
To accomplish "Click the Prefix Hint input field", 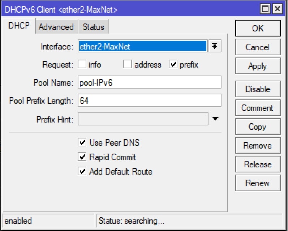I will (143, 119).
